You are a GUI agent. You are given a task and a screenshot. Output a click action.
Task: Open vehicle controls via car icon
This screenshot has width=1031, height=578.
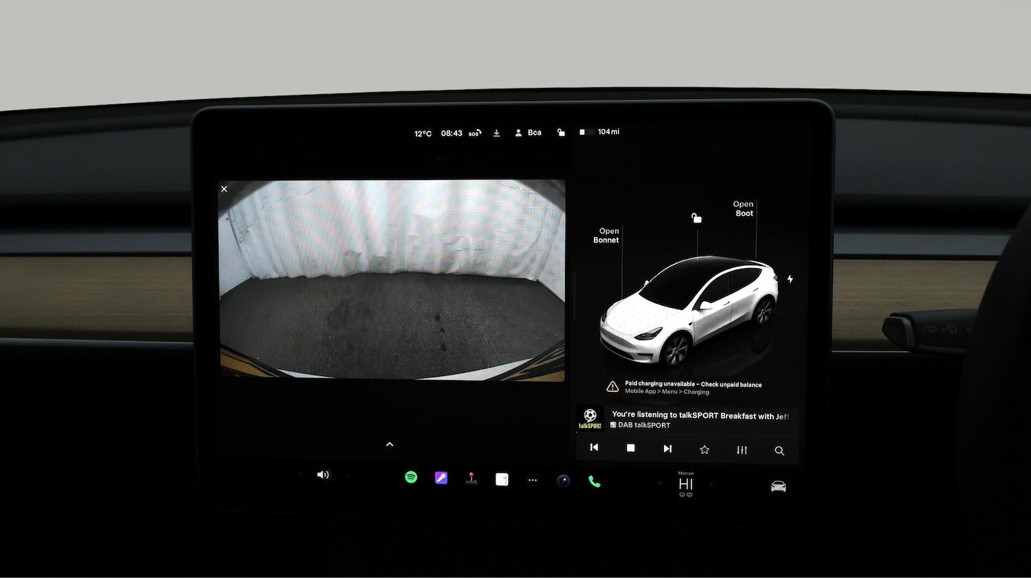pos(778,487)
